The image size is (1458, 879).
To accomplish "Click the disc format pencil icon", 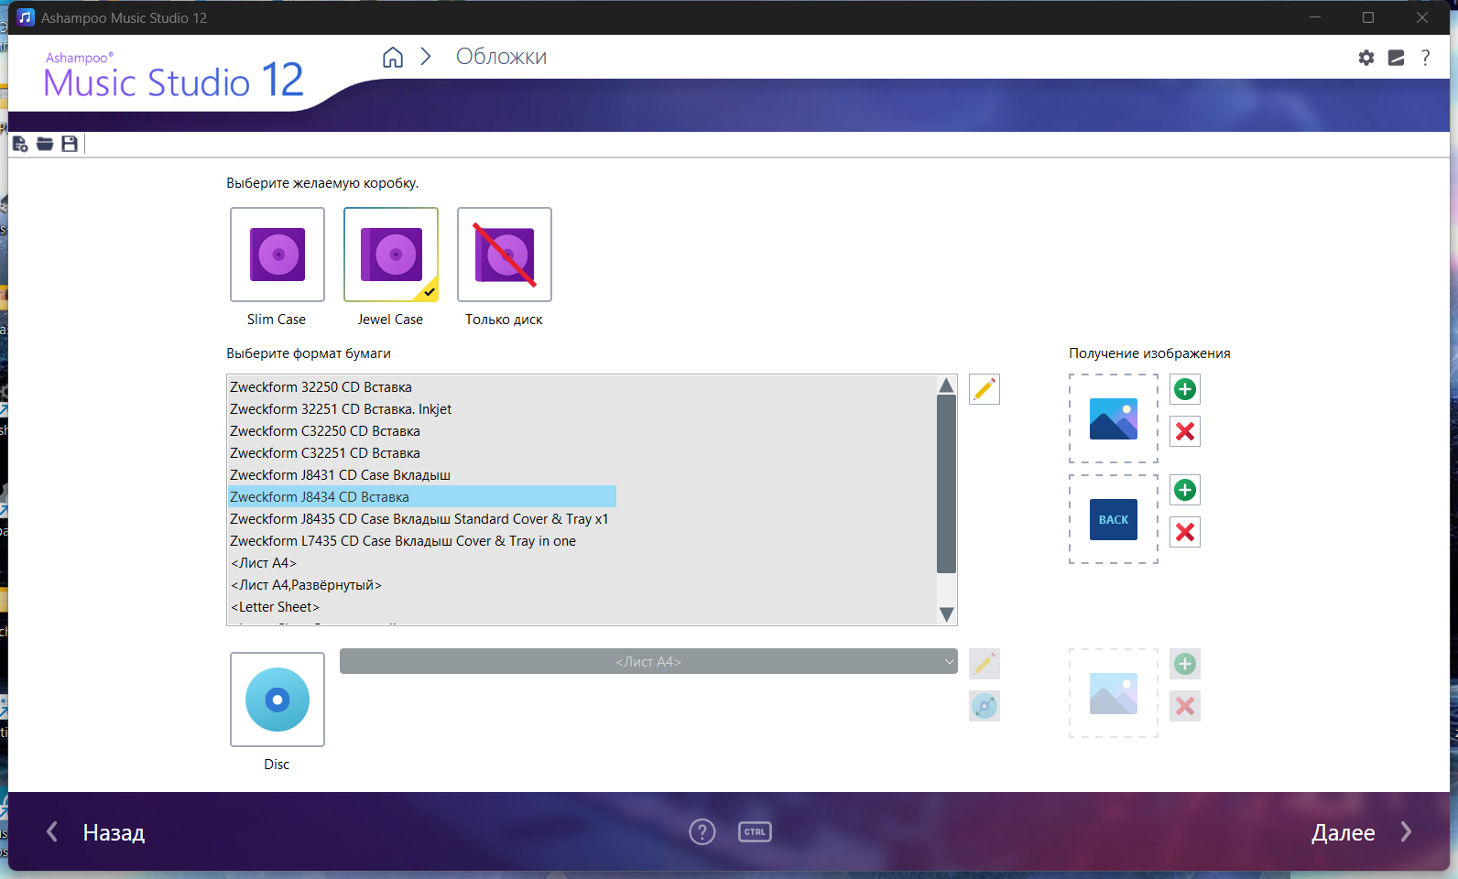I will tap(985, 664).
